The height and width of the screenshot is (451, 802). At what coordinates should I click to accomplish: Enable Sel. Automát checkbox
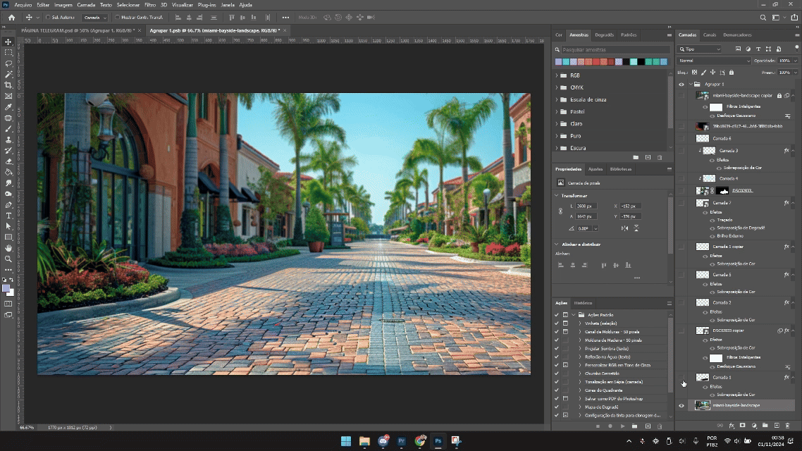pyautogui.click(x=48, y=18)
